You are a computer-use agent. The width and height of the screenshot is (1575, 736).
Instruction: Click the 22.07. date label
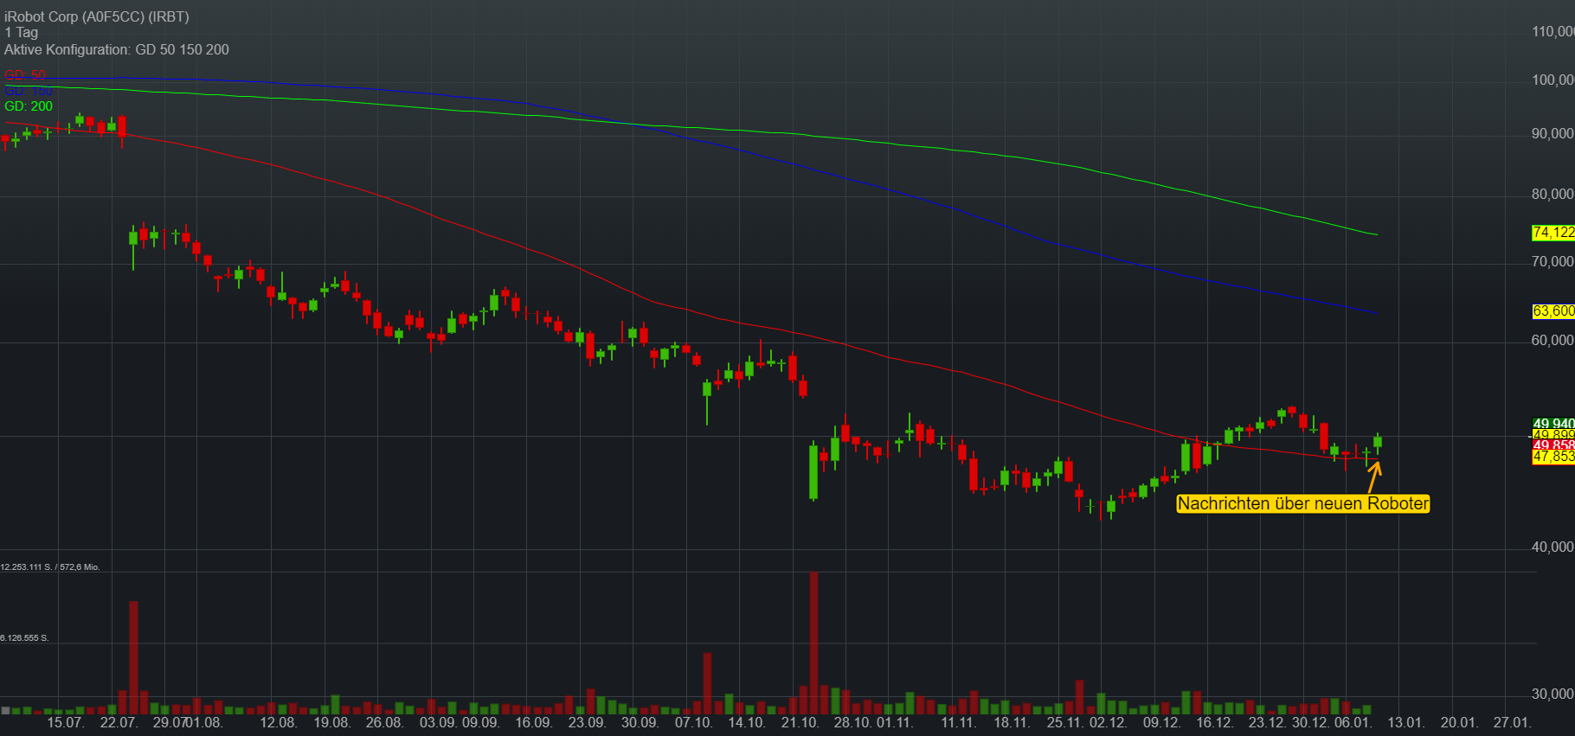click(119, 723)
